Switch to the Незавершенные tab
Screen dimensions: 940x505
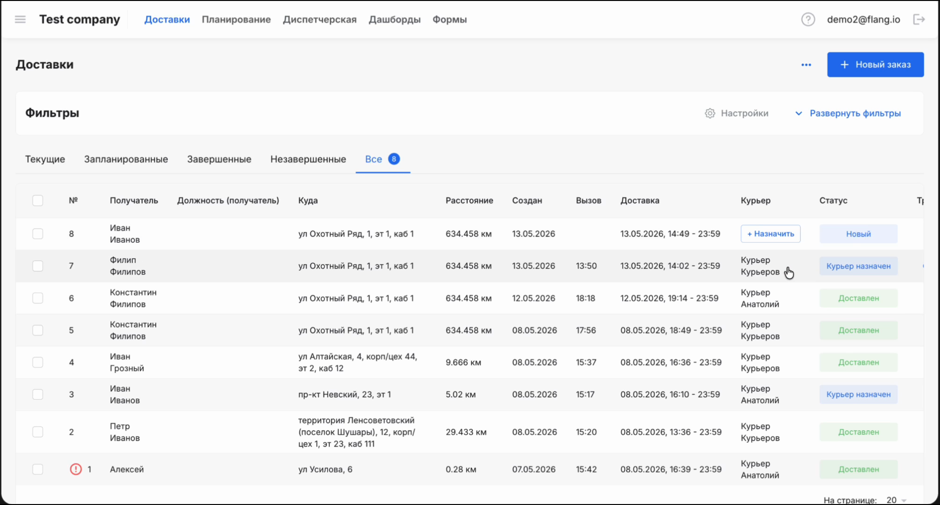pyautogui.click(x=308, y=159)
